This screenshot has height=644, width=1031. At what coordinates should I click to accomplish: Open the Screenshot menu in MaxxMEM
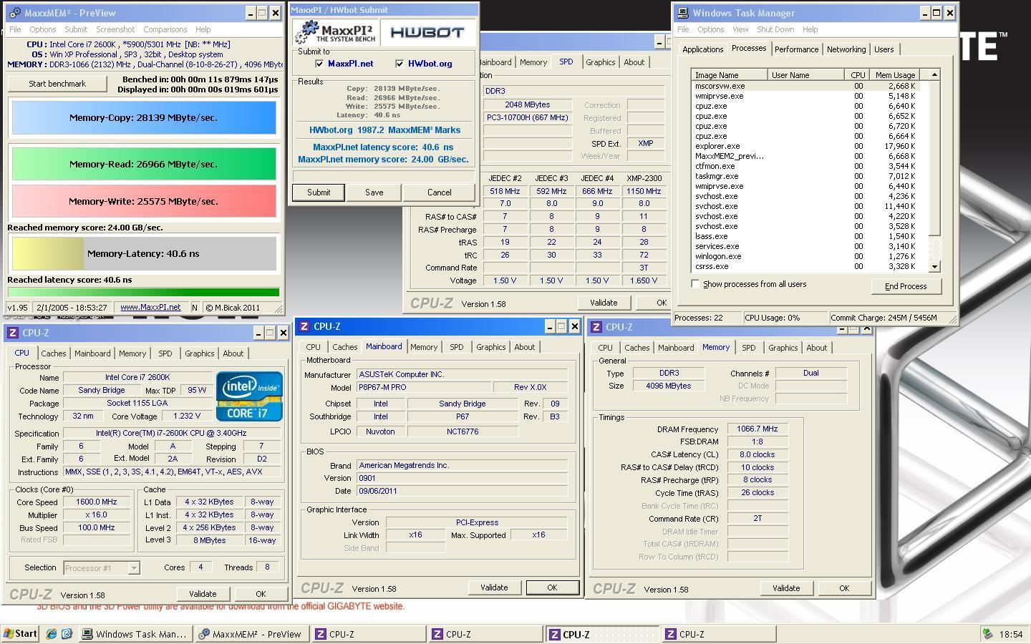tap(115, 29)
